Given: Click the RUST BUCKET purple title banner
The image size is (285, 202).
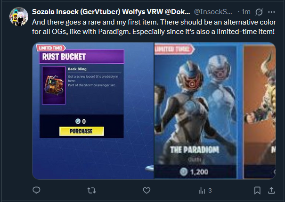Looking at the screenshot, I should 82,57.
